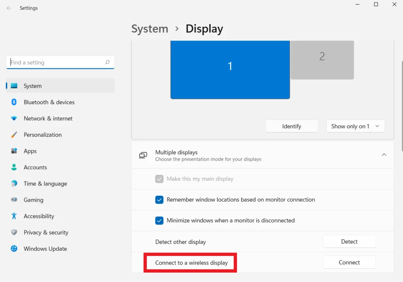Click the Accounts person icon
The image size is (403, 282).
click(14, 167)
